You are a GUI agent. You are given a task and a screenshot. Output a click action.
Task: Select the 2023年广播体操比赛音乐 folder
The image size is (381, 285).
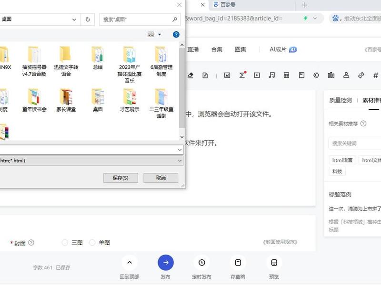[130, 65]
